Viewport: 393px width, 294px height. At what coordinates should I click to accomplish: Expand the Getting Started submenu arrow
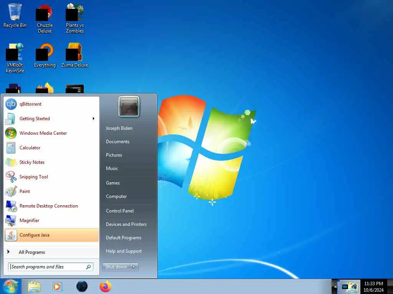click(94, 119)
